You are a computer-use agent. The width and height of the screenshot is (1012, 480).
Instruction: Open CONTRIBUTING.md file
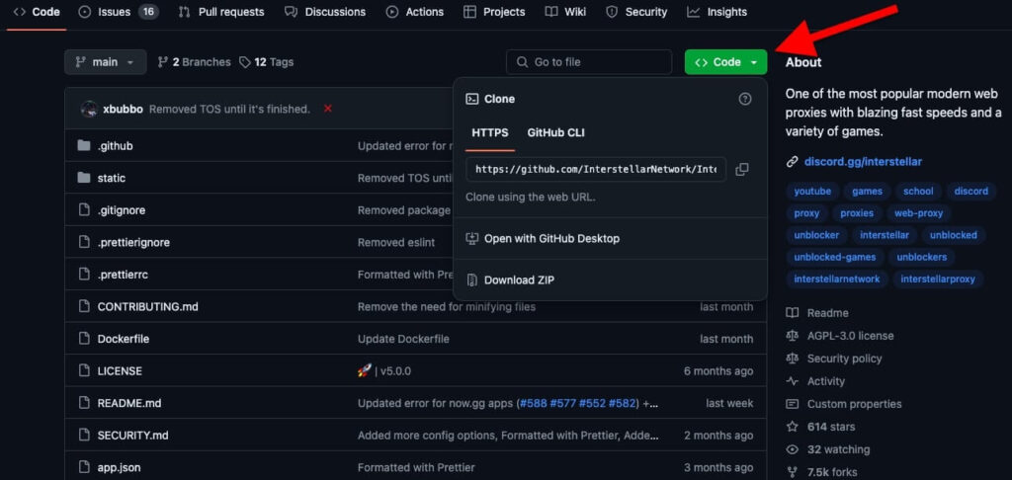[x=148, y=307]
